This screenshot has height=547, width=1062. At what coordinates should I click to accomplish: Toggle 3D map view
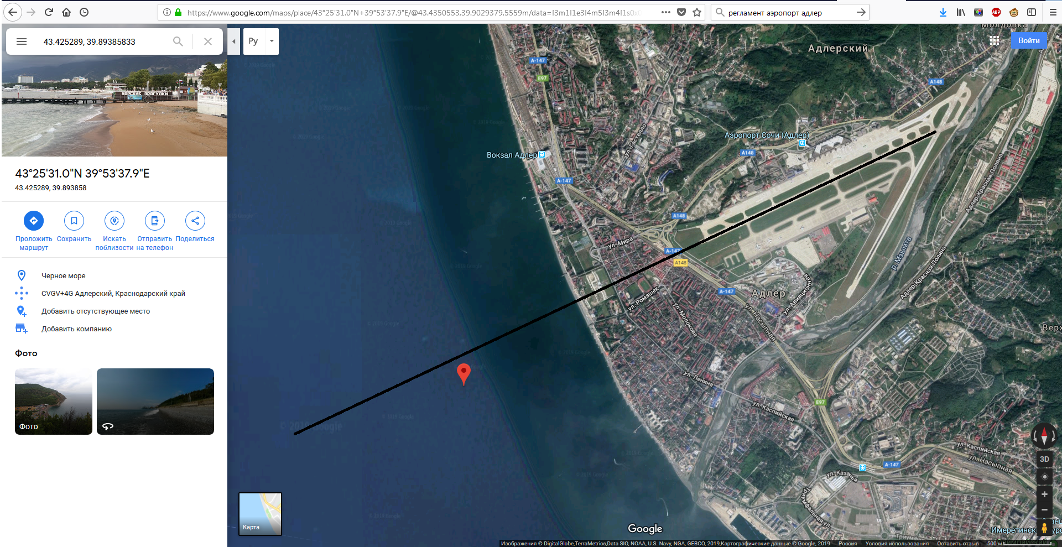[1044, 459]
